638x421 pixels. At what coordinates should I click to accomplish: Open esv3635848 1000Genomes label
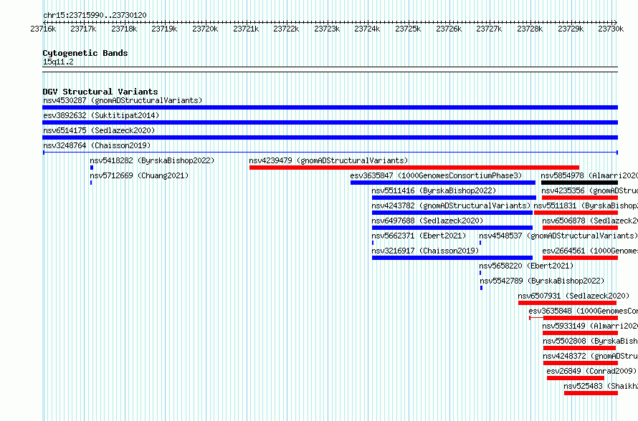coord(583,311)
